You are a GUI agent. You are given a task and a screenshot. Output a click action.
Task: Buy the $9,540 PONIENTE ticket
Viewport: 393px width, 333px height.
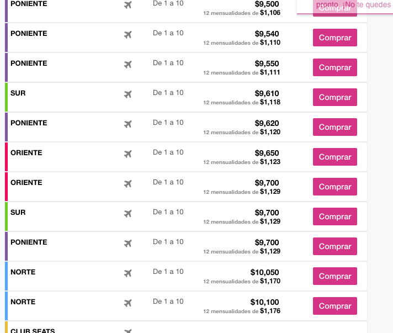pyautogui.click(x=335, y=38)
